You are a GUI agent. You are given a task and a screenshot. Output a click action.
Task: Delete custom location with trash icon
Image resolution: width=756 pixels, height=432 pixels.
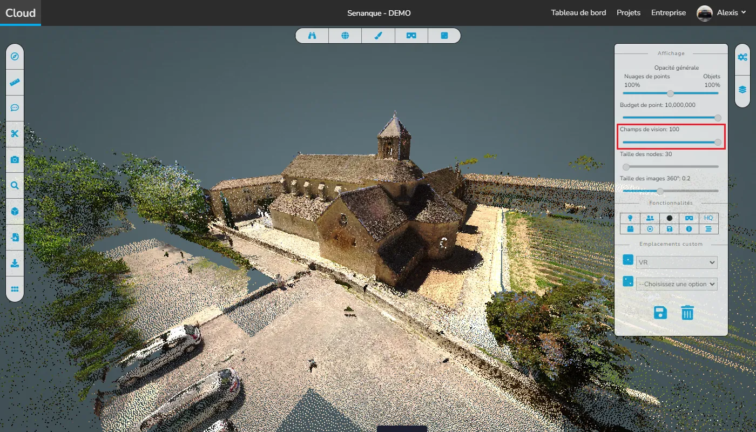(x=687, y=313)
